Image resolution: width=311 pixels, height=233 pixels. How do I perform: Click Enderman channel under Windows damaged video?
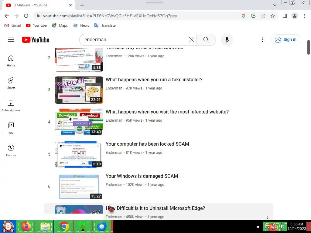pyautogui.click(x=114, y=185)
